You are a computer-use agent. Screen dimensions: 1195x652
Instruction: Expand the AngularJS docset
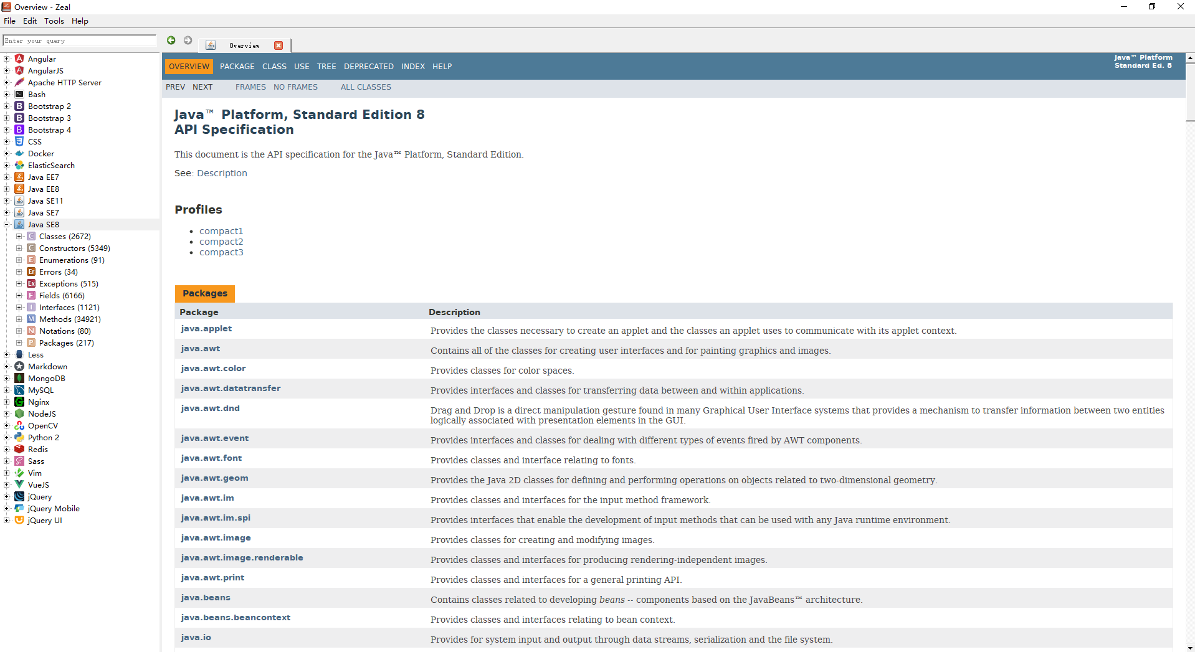(x=7, y=71)
